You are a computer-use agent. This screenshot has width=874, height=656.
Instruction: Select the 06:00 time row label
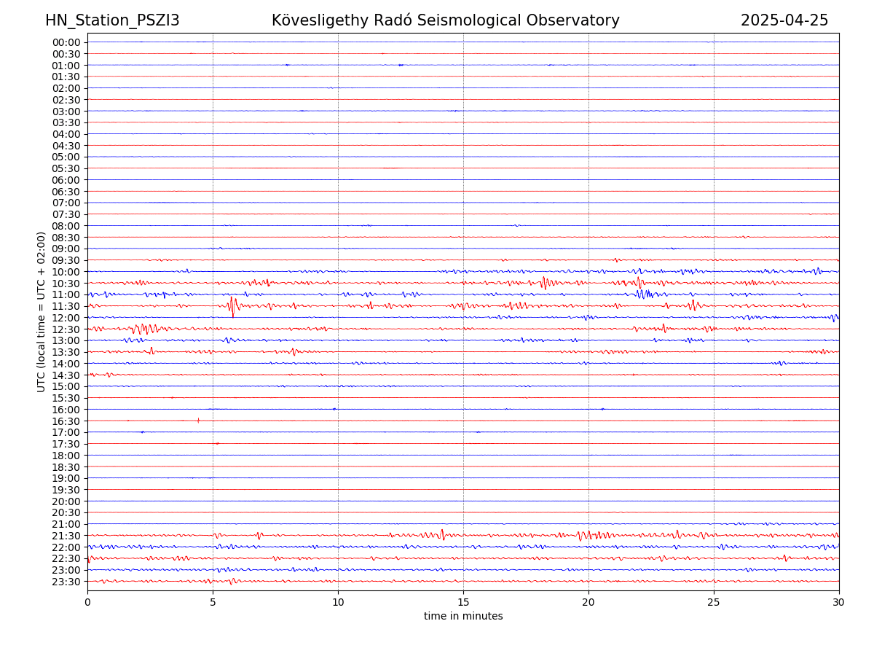pos(66,180)
